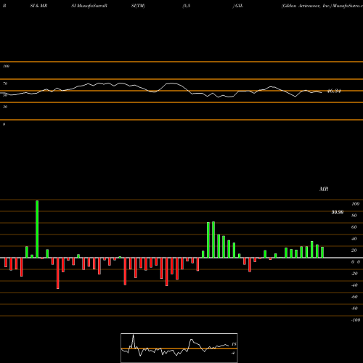Click the MR axis label "-80"

(354, 309)
